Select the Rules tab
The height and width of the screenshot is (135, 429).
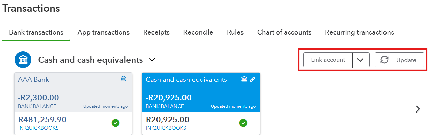point(235,32)
